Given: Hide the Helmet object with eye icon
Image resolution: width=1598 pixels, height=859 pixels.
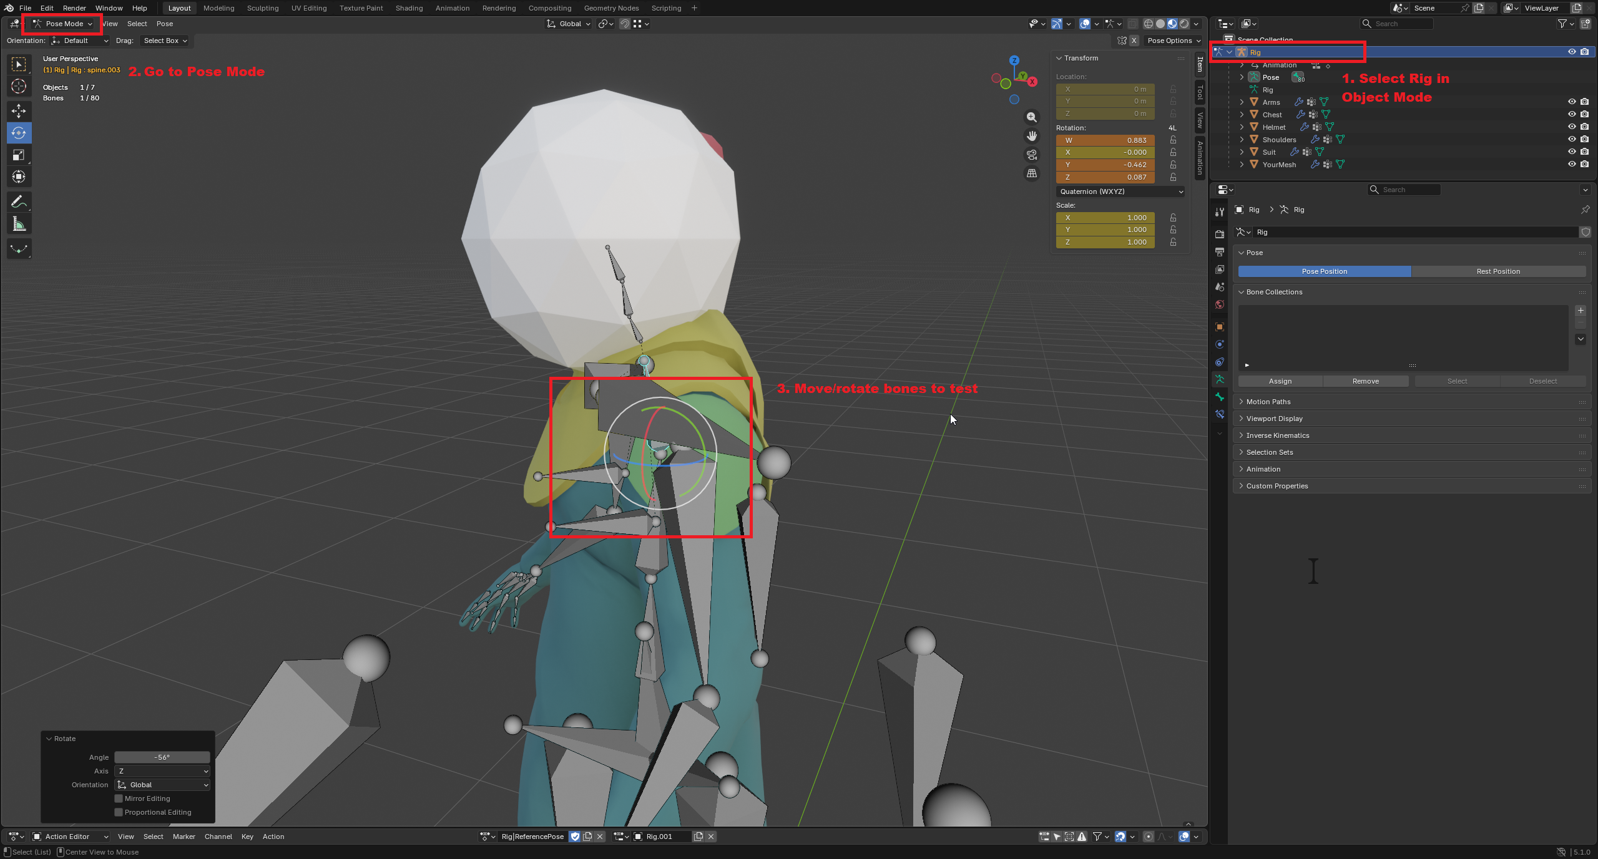Looking at the screenshot, I should [x=1572, y=127].
